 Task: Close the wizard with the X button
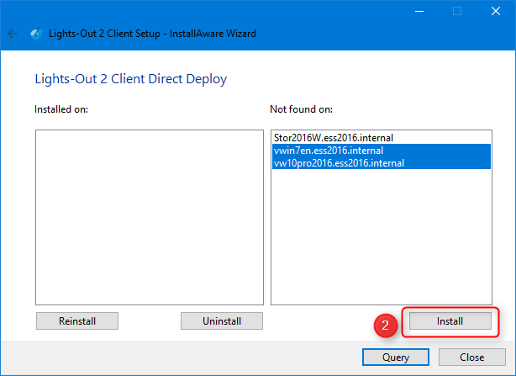(496, 11)
